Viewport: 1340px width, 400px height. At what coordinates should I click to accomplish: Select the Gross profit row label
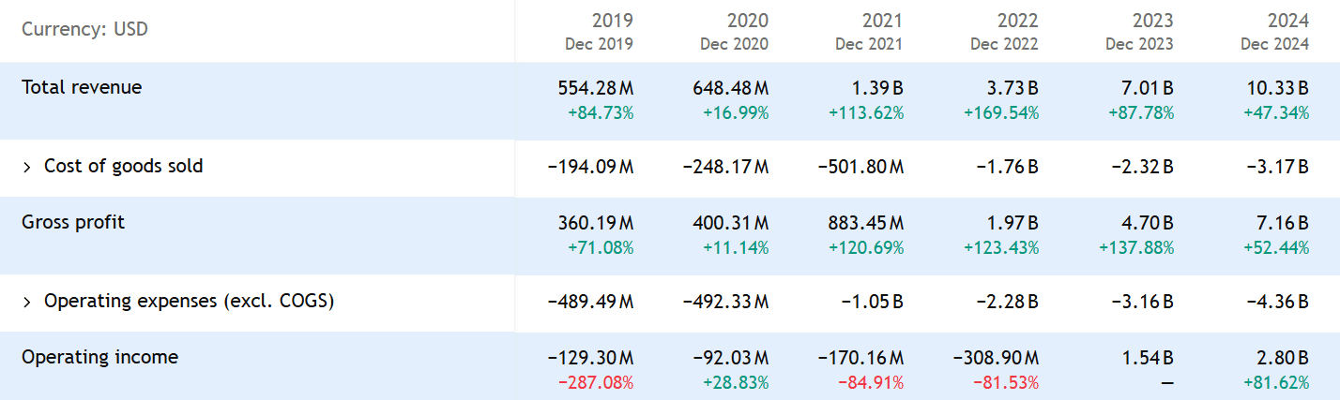(x=73, y=222)
